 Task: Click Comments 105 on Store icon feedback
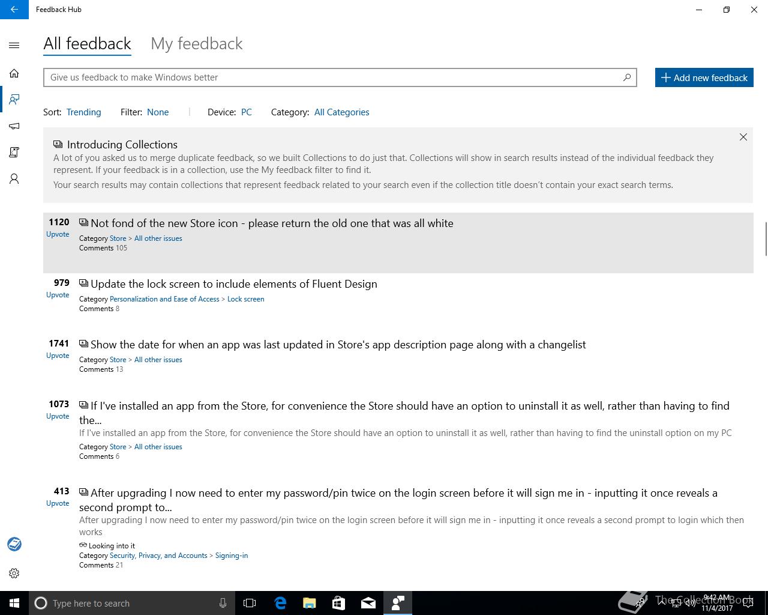[103, 248]
